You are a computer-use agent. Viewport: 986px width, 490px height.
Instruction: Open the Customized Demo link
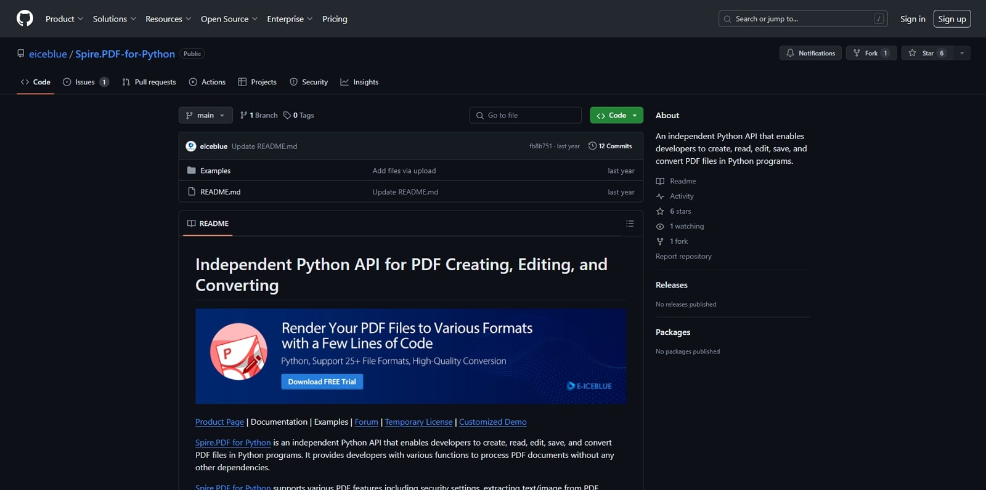point(492,422)
